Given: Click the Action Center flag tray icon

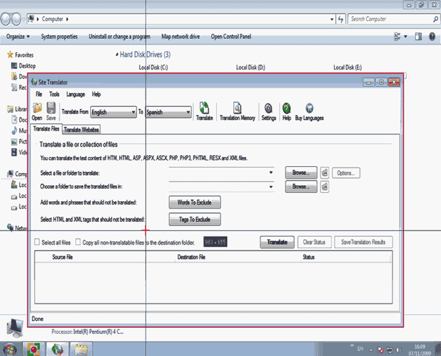Looking at the screenshot, I should point(381,350).
